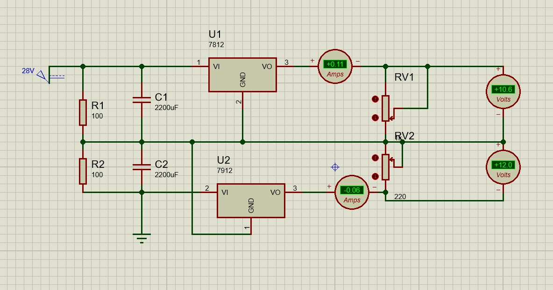Select the U2 7912 regulator component
This screenshot has width=553, height=290.
point(250,200)
